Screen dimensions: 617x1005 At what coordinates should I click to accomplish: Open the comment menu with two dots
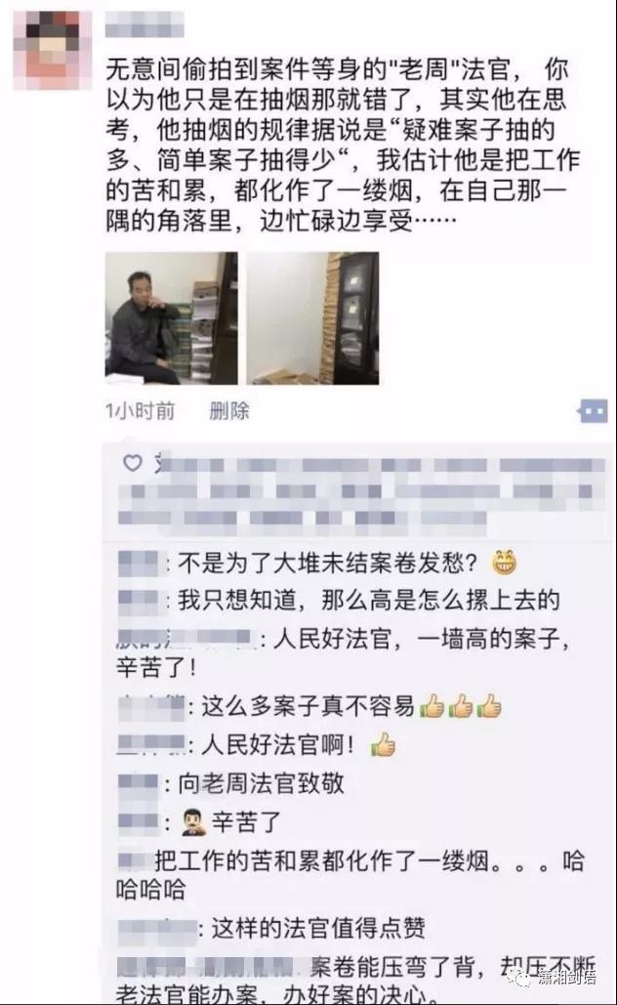pos(593,411)
